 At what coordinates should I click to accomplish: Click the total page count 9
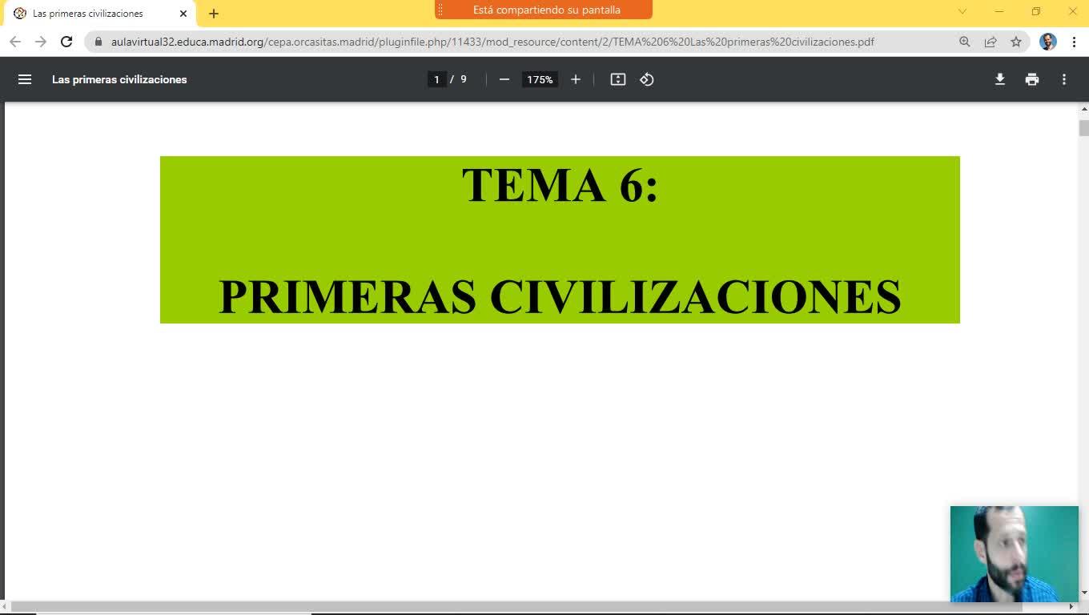464,79
